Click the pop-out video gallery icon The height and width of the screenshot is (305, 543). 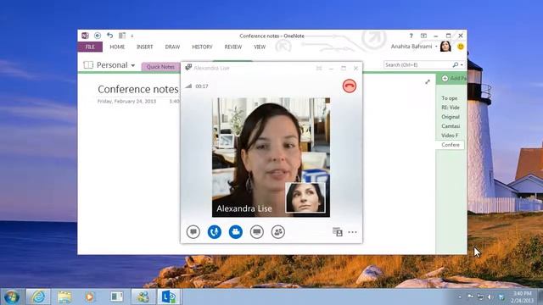click(338, 231)
